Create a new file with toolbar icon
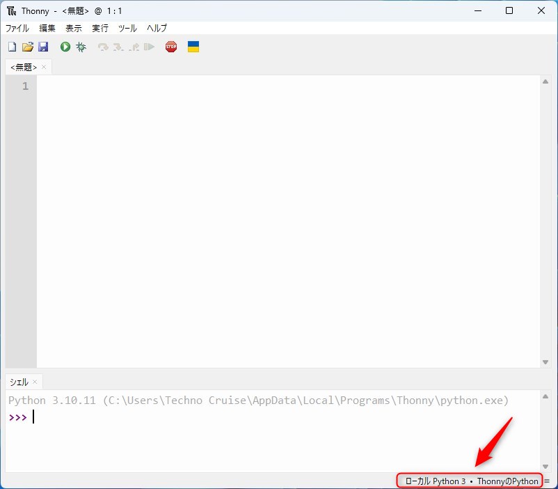Viewport: 558px width, 489px height. tap(12, 47)
